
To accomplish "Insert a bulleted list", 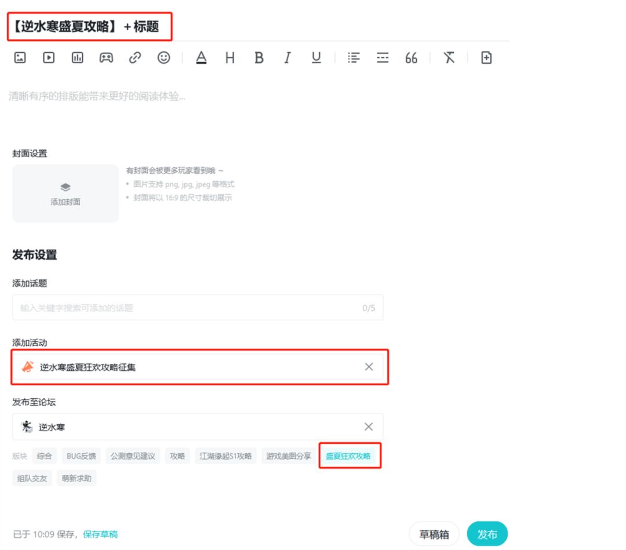I will (354, 57).
